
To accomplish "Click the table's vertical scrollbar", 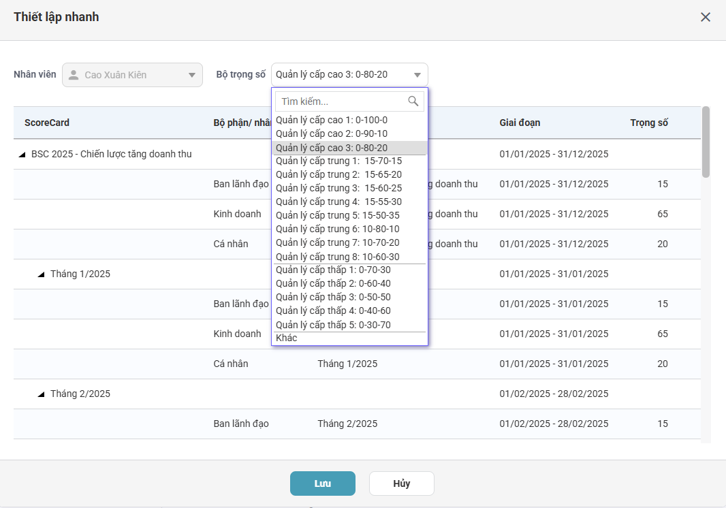I will click(706, 142).
